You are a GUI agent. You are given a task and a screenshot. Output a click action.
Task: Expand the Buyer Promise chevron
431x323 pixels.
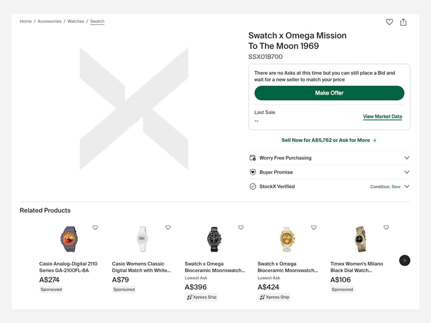tap(407, 172)
